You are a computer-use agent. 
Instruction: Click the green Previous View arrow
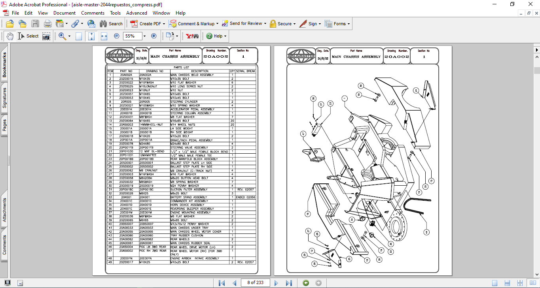[x=305, y=283]
